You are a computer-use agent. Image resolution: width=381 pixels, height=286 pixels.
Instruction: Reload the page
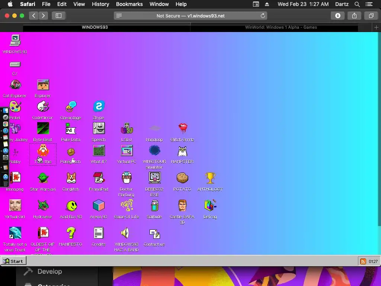coord(263,16)
